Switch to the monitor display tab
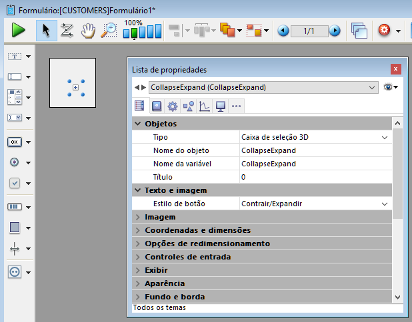The width and height of the screenshot is (412, 322). pyautogui.click(x=221, y=106)
